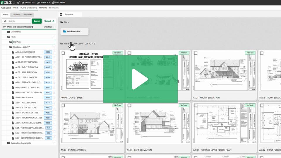This screenshot has height=158, width=281.
Task: Tick the A2.01 - TERRACE LEVEL FLOOR PLAN checkbox
Action: pyautogui.click(x=196, y=106)
